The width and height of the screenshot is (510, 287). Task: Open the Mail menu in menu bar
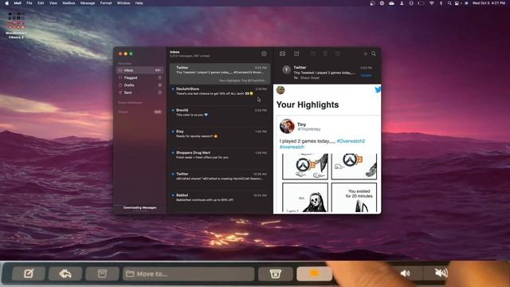[18, 3]
